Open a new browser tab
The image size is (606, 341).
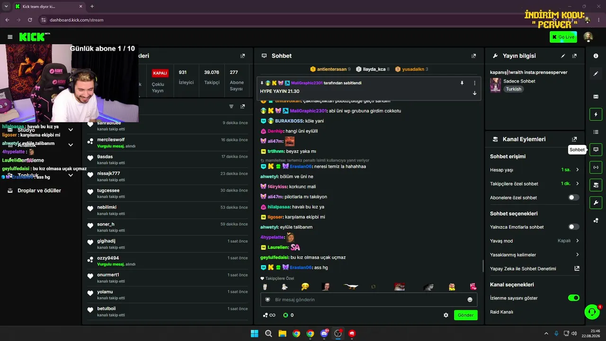[92, 7]
